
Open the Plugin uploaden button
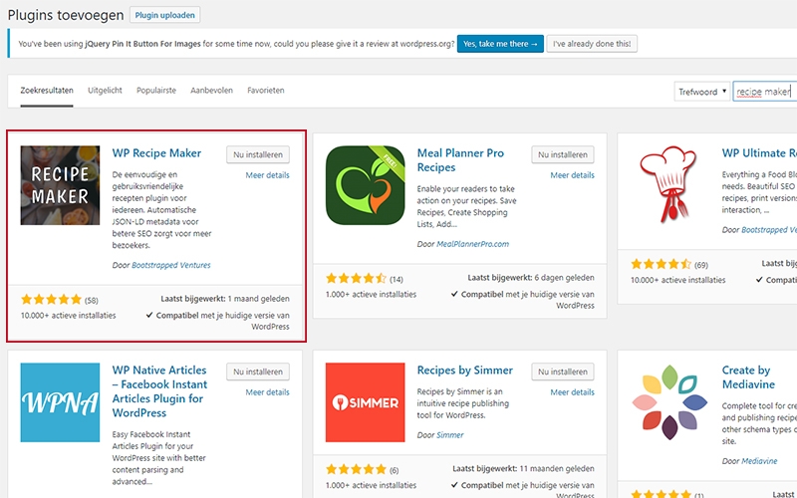pos(164,15)
